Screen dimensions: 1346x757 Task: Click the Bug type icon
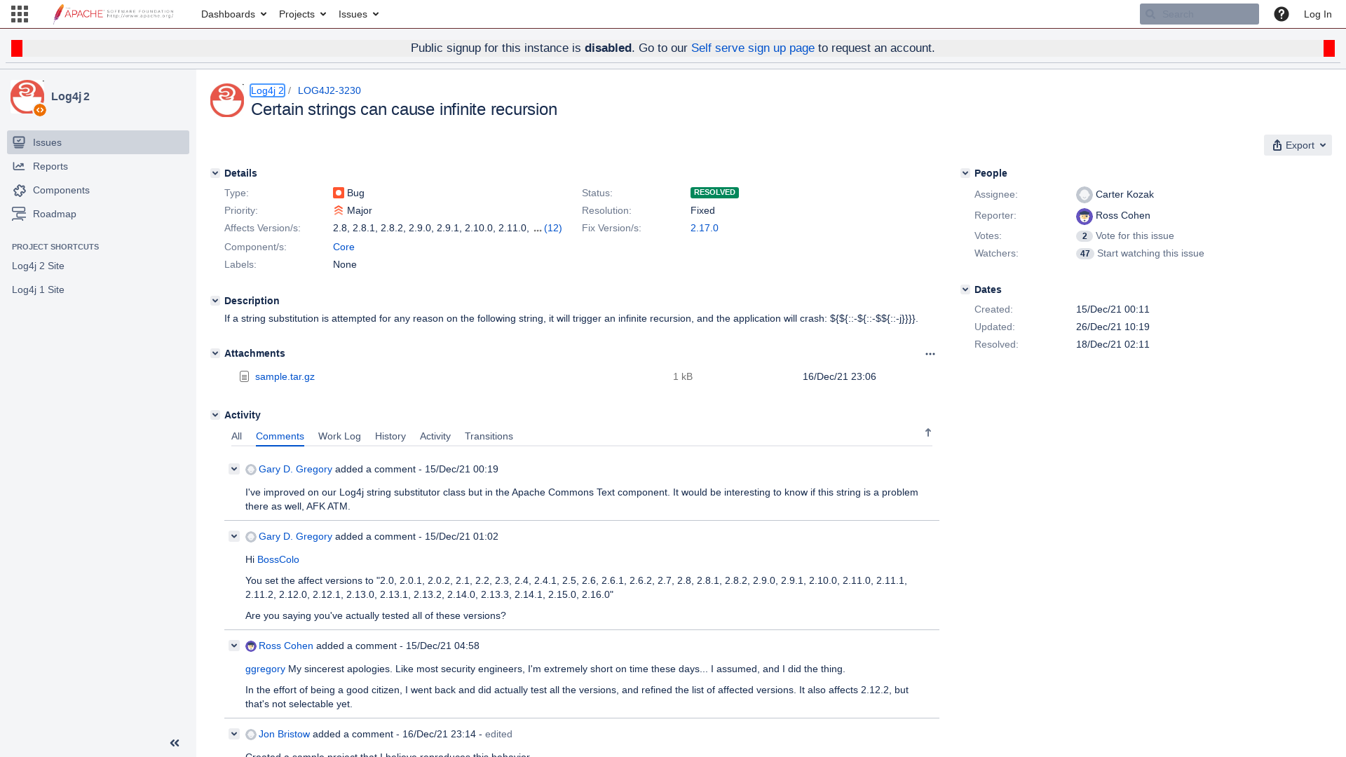tap(339, 193)
